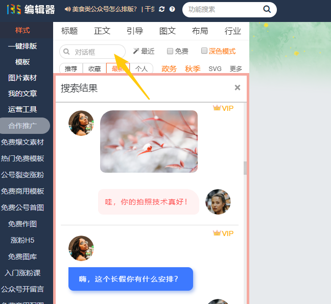
Task: Close the 搜索结果 panel
Action: click(x=238, y=87)
